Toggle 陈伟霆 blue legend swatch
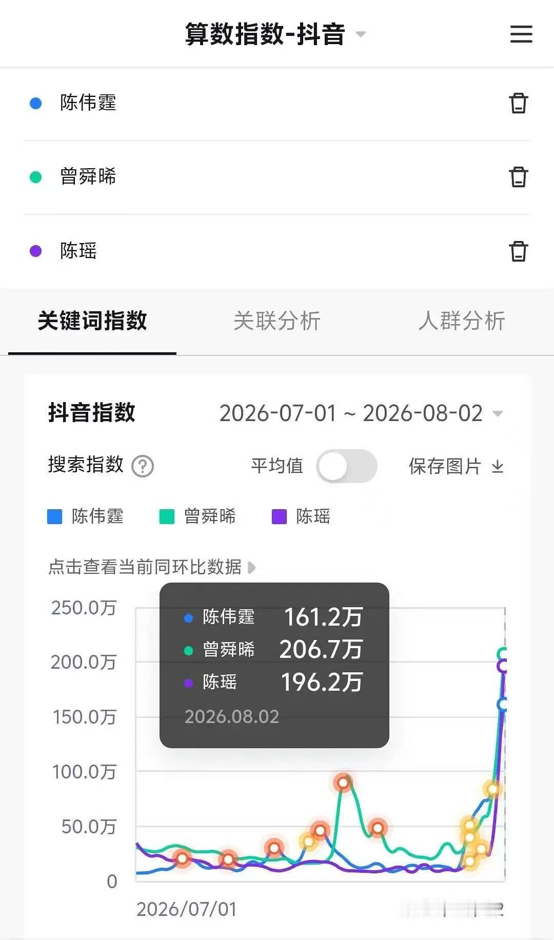Image resolution: width=554 pixels, height=940 pixels. (54, 516)
